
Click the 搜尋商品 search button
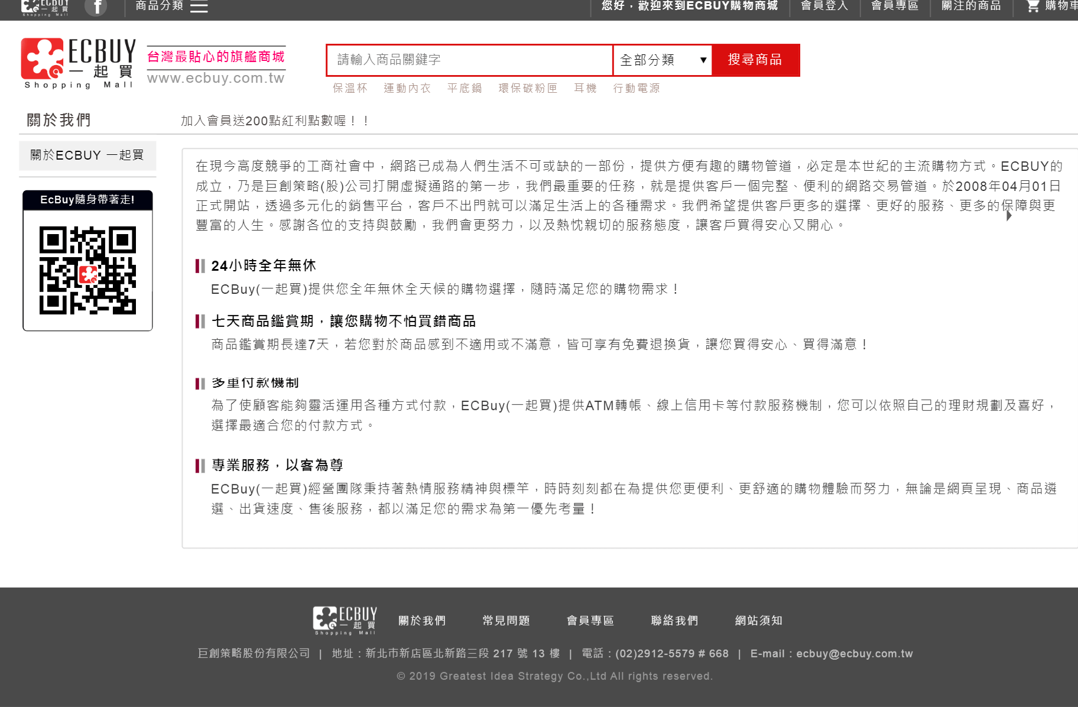point(755,60)
